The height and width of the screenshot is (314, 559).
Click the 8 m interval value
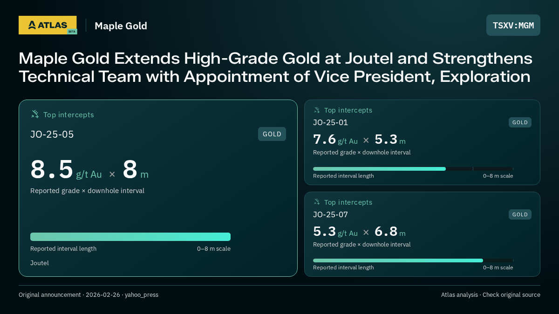[136, 170]
